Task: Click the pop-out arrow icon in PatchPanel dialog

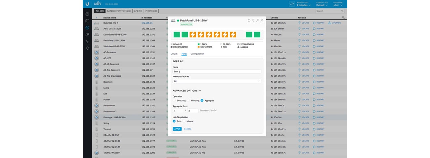Action: pyautogui.click(x=257, y=20)
